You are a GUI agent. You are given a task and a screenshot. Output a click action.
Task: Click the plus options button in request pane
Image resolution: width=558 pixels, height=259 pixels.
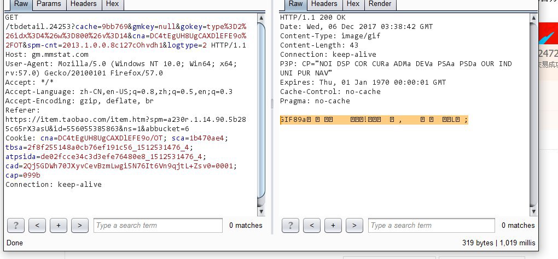(58, 225)
